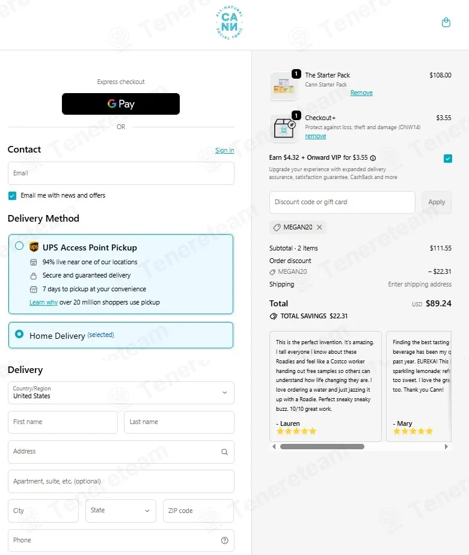The width and height of the screenshot is (469, 555).
Task: Select the Home Delivery radio button
Action: [x=19, y=334]
